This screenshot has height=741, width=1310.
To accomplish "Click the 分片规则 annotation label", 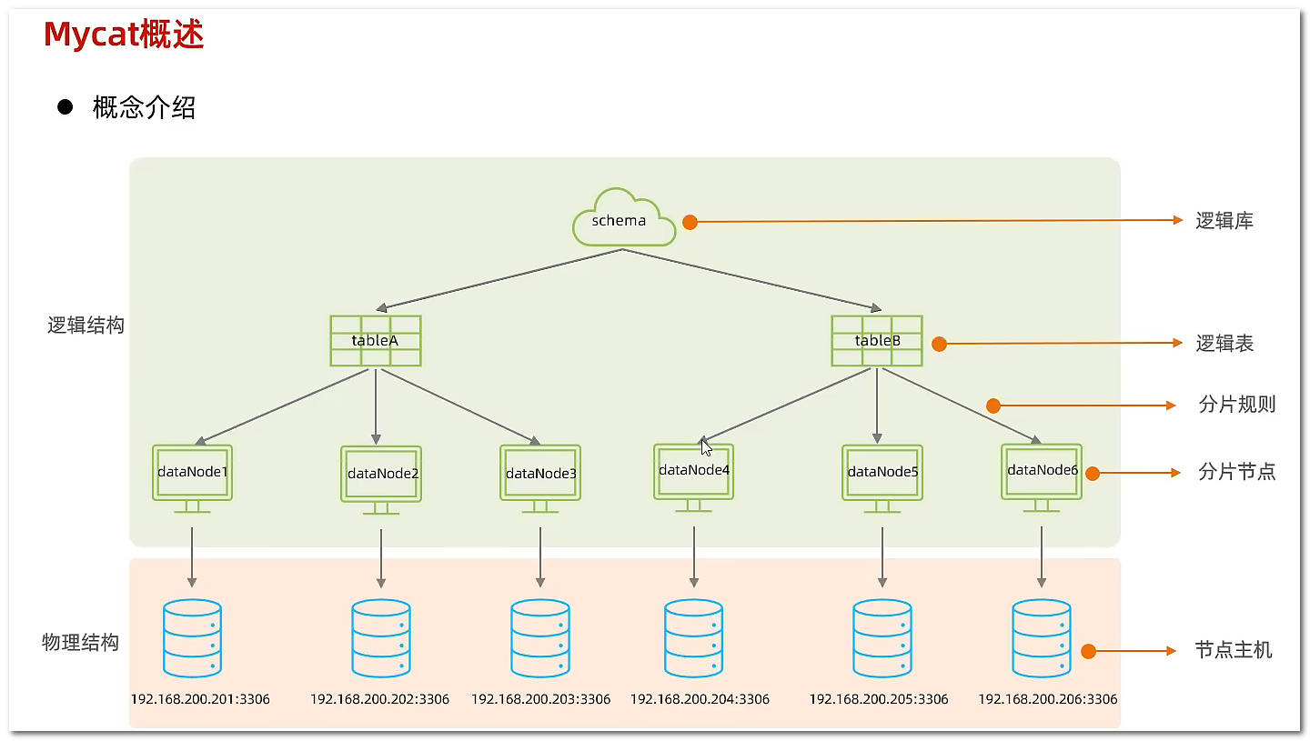I will click(x=1237, y=405).
